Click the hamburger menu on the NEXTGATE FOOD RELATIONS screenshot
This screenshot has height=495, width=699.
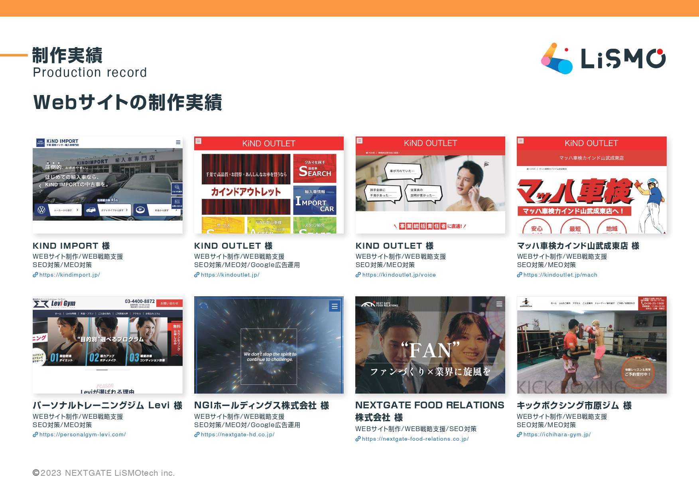499,304
